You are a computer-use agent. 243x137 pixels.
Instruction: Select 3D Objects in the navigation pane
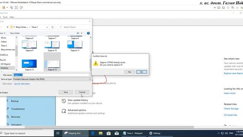point(6,64)
